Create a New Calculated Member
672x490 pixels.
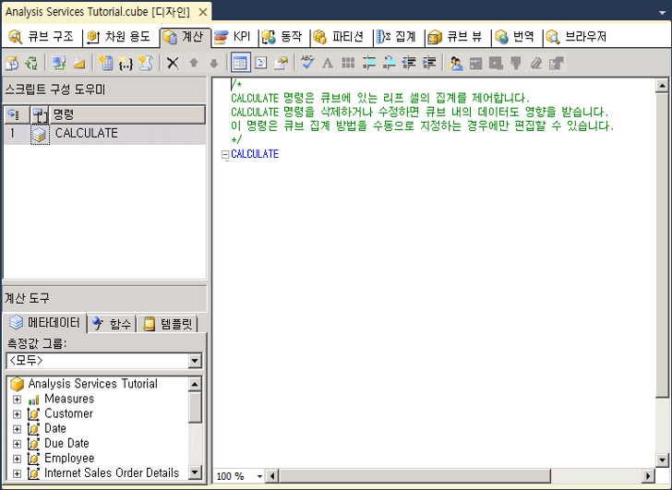[x=105, y=63]
